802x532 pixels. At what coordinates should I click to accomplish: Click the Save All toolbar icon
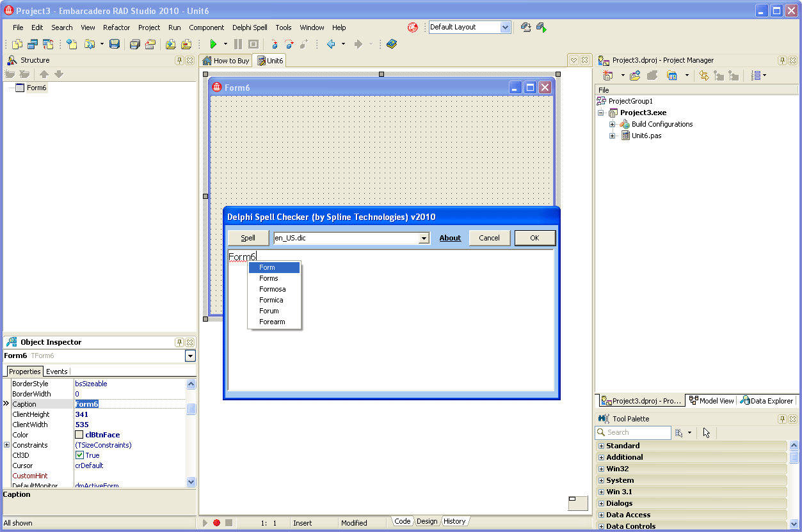pos(134,44)
